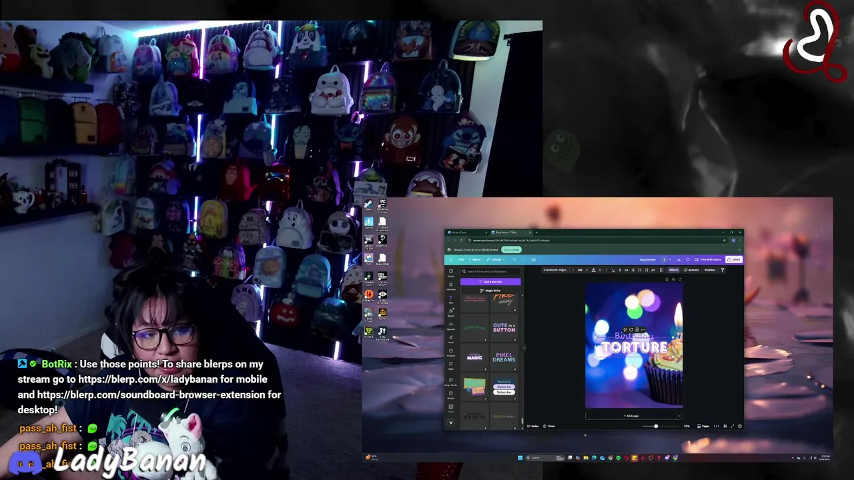Toggle uppercase letter casing

pos(626,270)
